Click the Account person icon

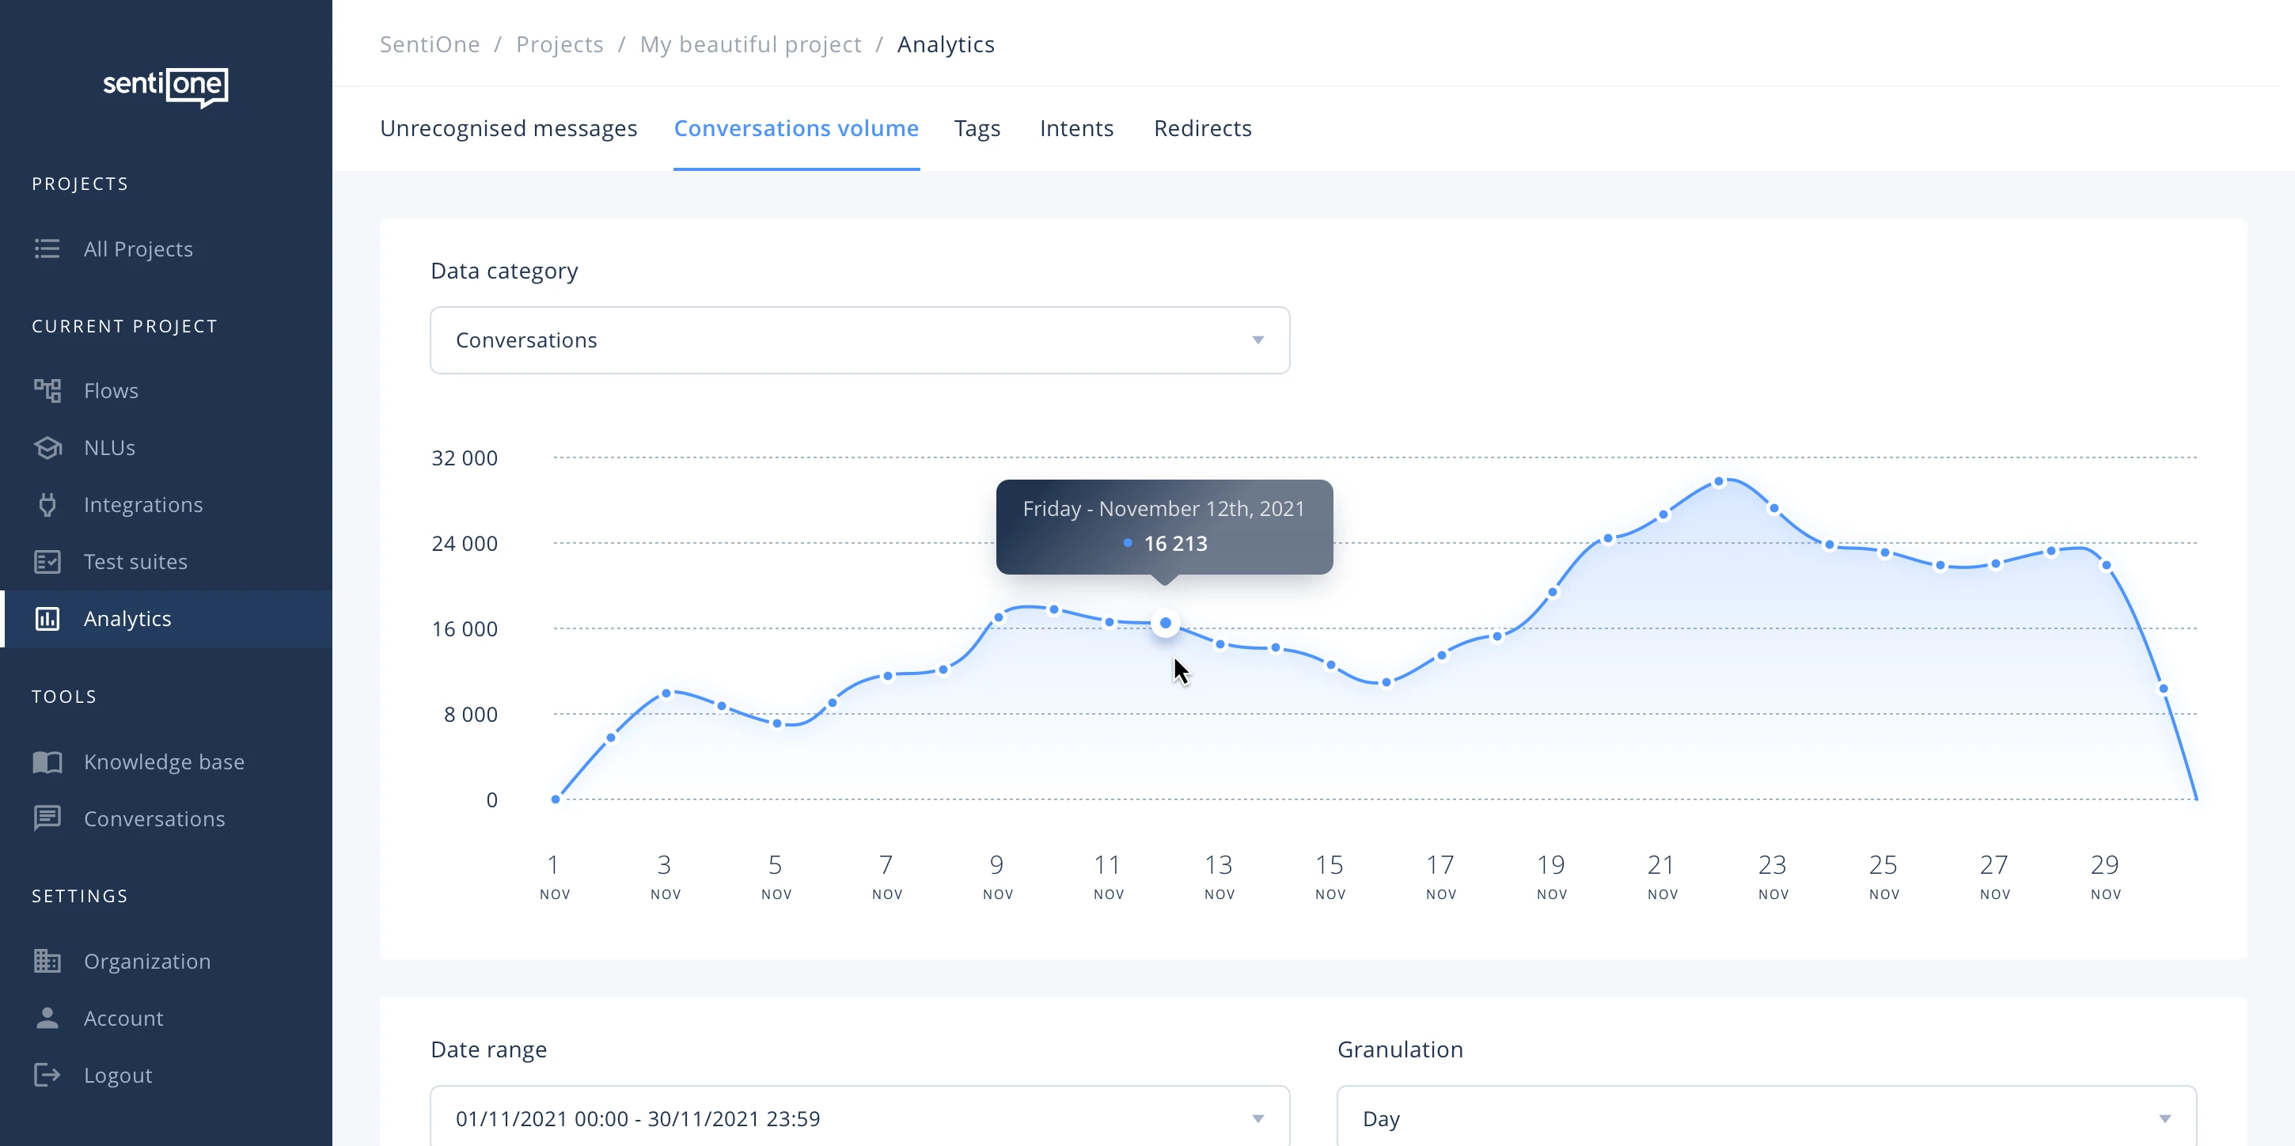[47, 1018]
